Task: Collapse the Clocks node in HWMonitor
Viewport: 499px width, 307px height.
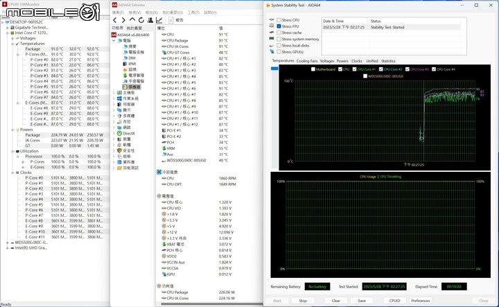Action: point(12,173)
